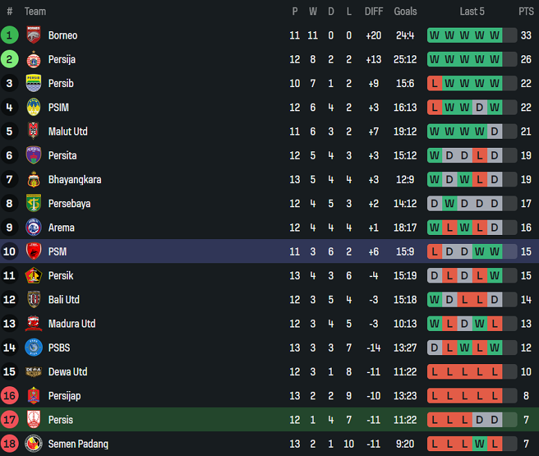Open the Bhayangkara team link
This screenshot has width=539, height=456.
point(75,180)
